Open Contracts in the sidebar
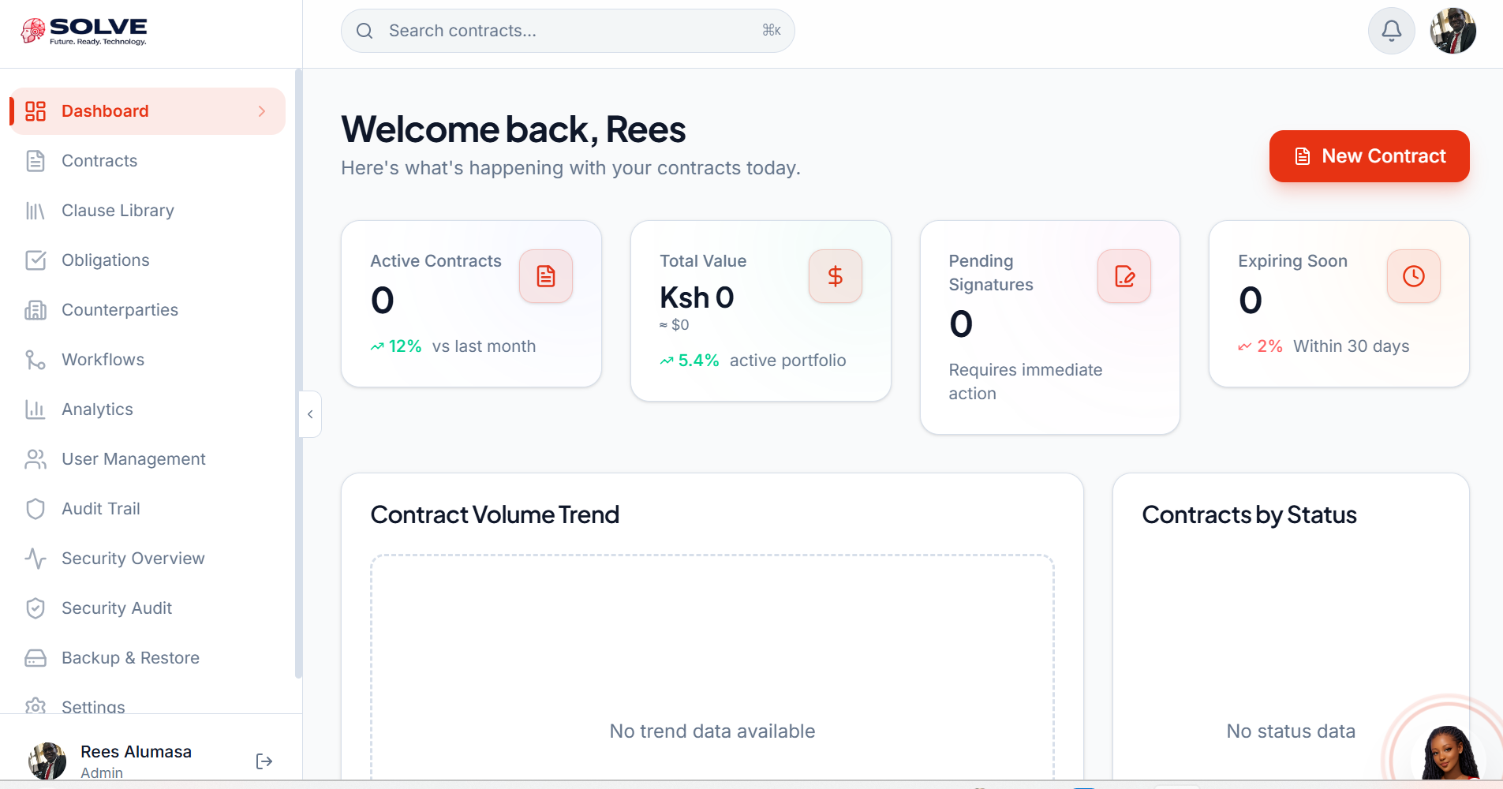Screen dimensions: 1503x789 tap(99, 161)
